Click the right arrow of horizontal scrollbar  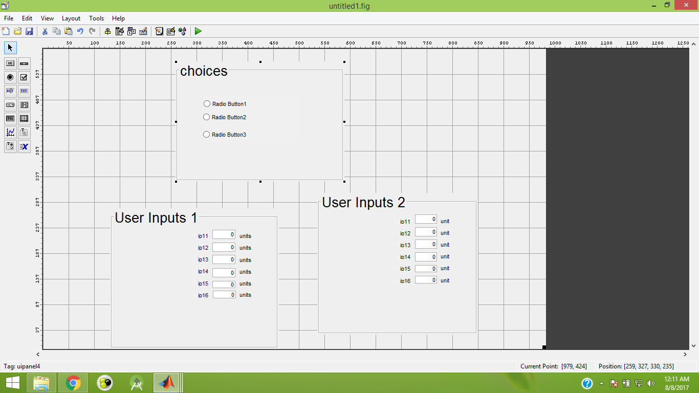pyautogui.click(x=685, y=354)
